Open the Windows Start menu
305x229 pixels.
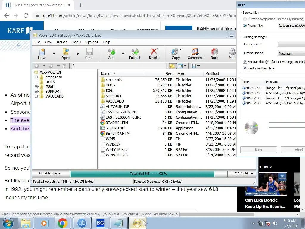click(8, 223)
